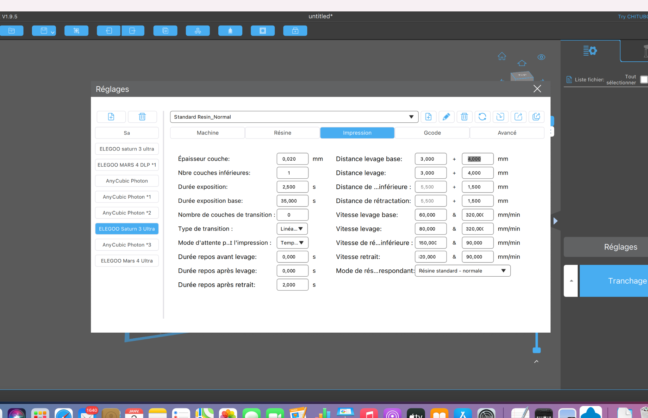Open the Avancé tab
The width and height of the screenshot is (648, 418).
tap(507, 133)
